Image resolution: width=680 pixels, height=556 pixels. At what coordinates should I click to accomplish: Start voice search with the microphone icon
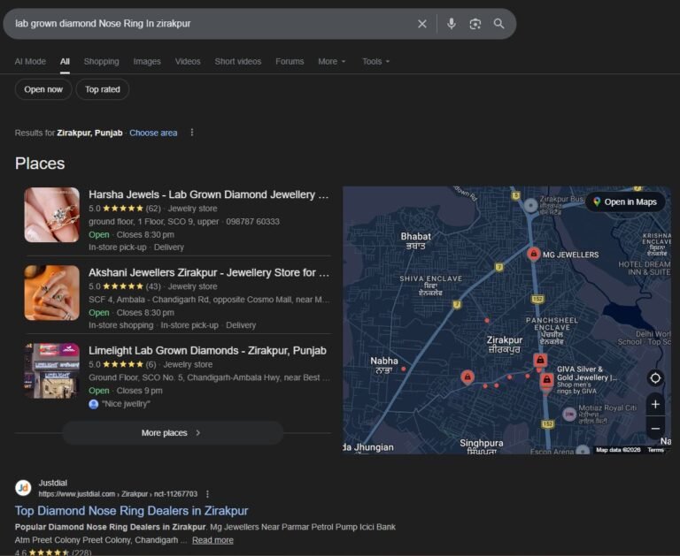(451, 23)
